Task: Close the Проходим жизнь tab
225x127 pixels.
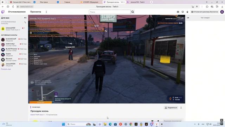Action: click(x=124, y=2)
